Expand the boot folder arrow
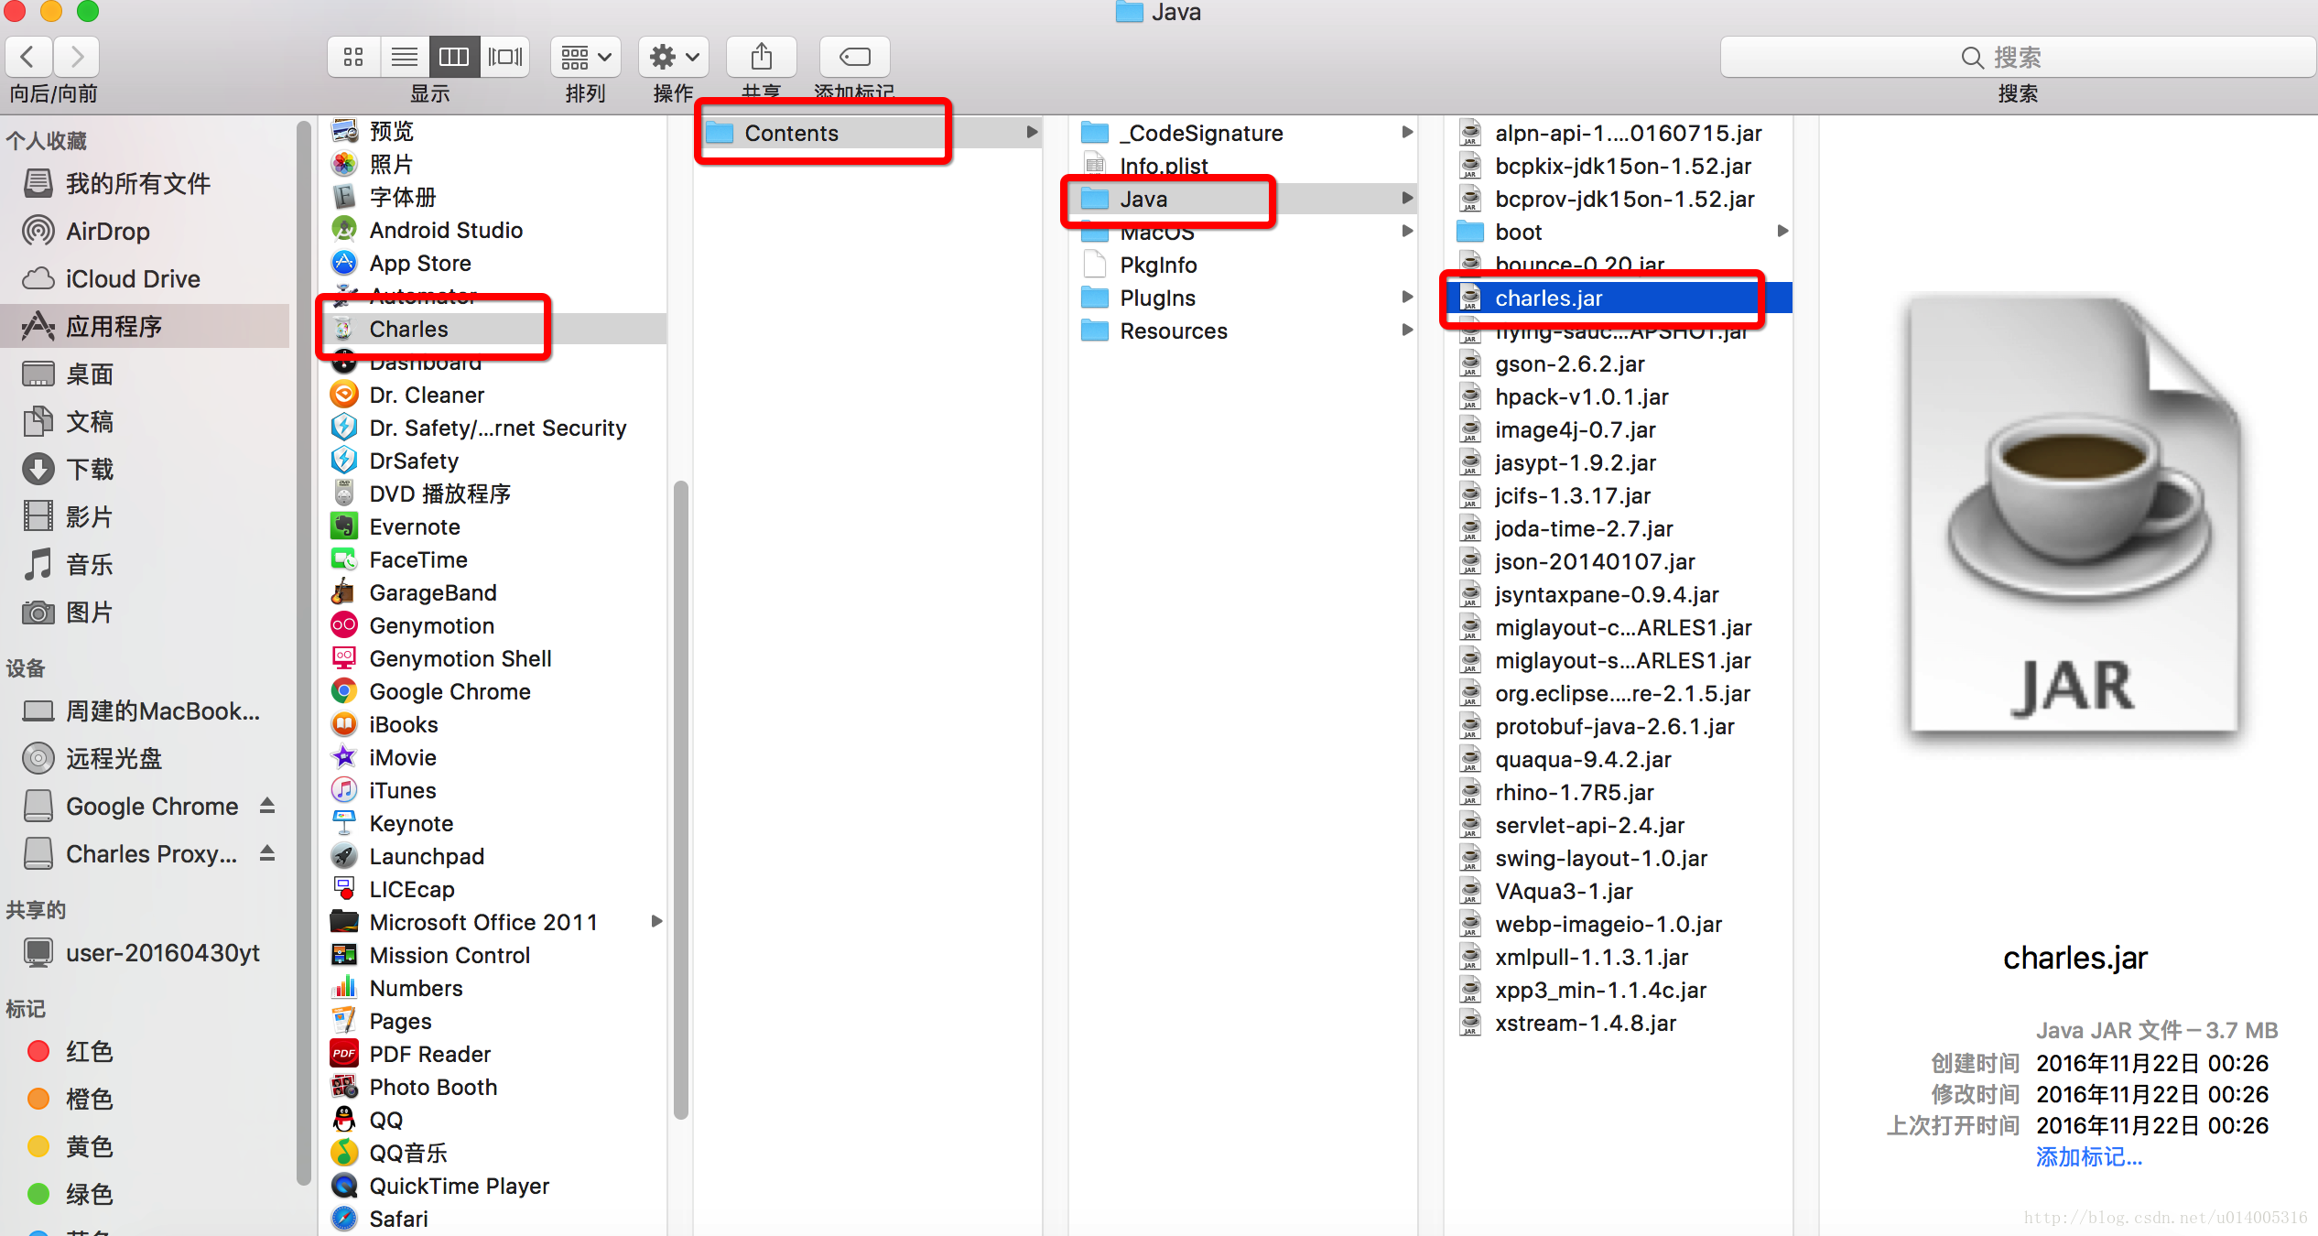 click(x=1782, y=231)
